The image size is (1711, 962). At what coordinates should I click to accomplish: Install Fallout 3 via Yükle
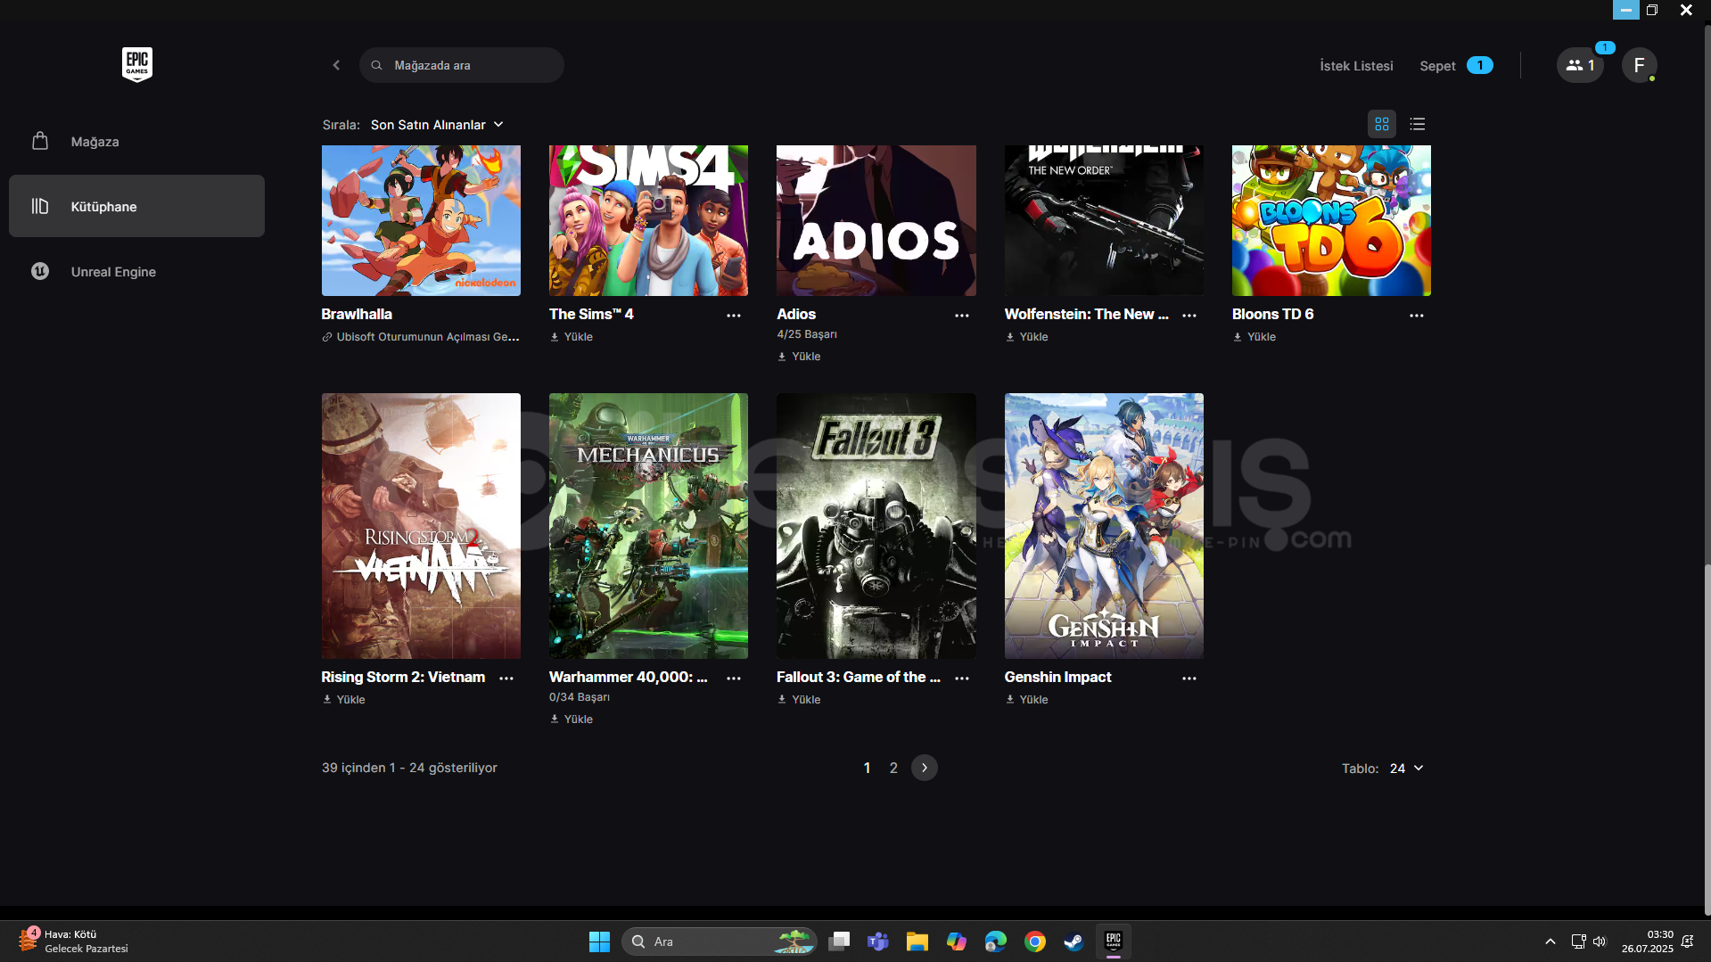799,700
